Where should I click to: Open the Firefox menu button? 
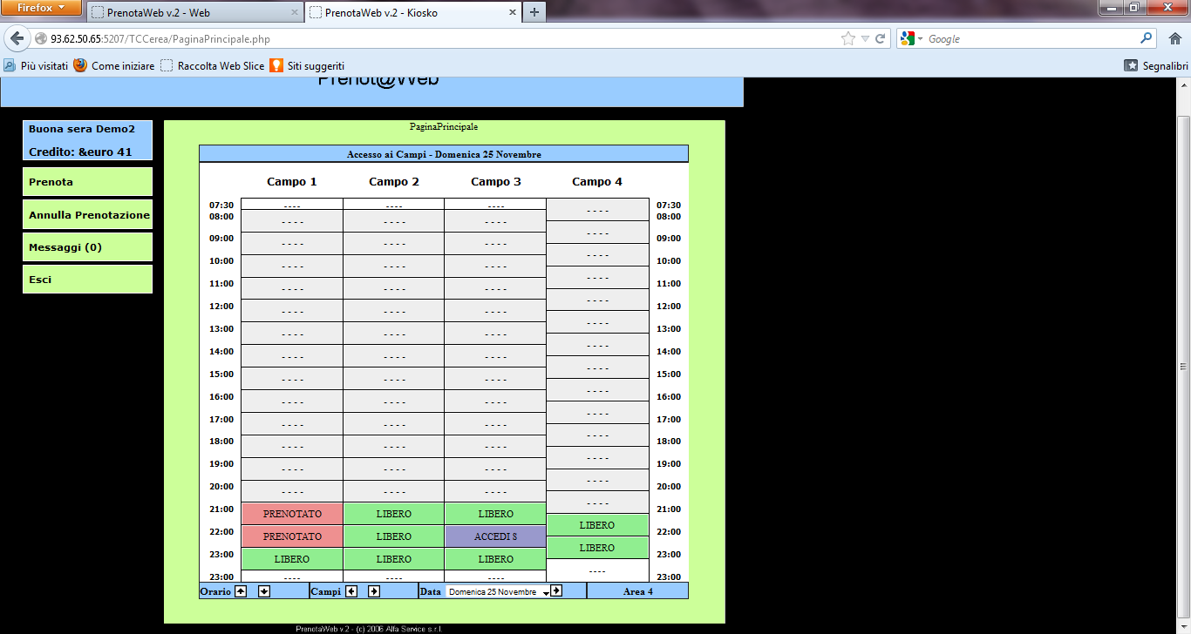pyautogui.click(x=41, y=8)
